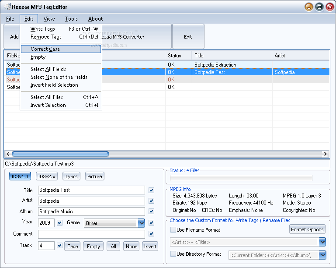Choose Write Tags from Edit menu

[x=61, y=29]
